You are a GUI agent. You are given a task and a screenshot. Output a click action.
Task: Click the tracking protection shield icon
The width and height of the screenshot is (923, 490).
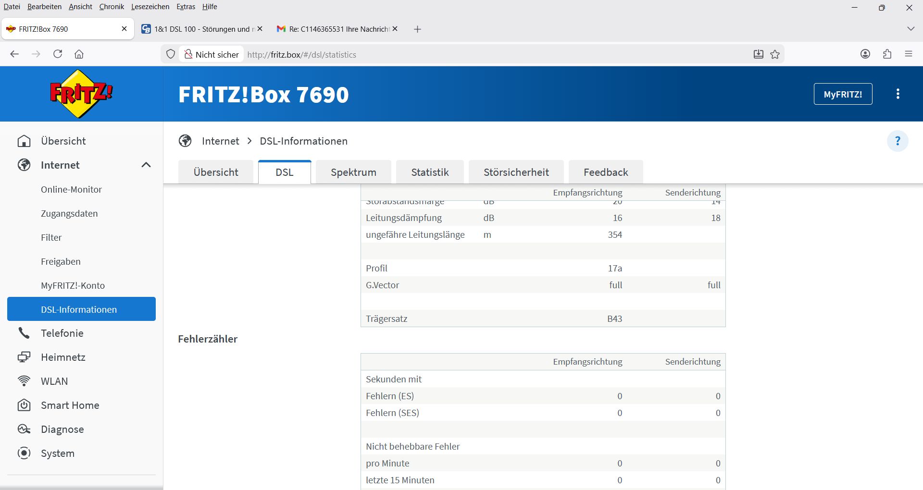[x=171, y=54]
